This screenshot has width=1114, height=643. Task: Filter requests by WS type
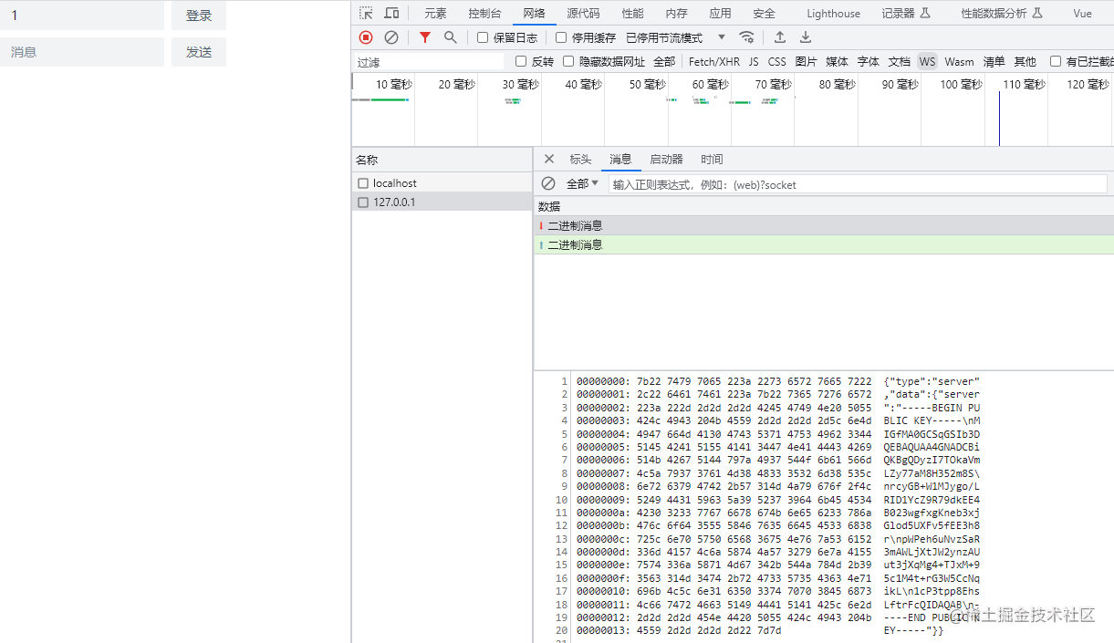[927, 61]
